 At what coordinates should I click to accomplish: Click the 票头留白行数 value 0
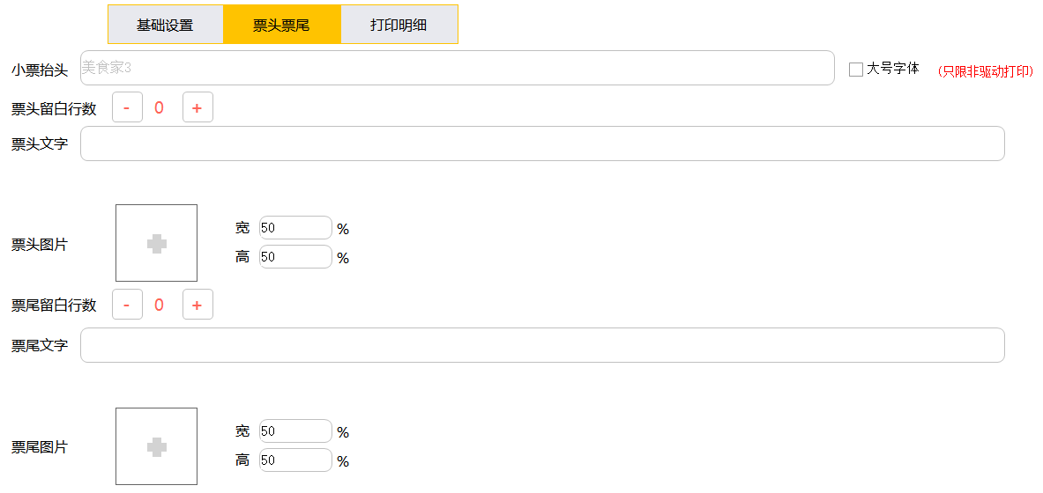coord(159,108)
